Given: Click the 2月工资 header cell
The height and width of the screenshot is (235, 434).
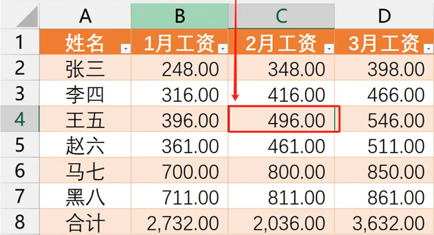Looking at the screenshot, I should 281,42.
